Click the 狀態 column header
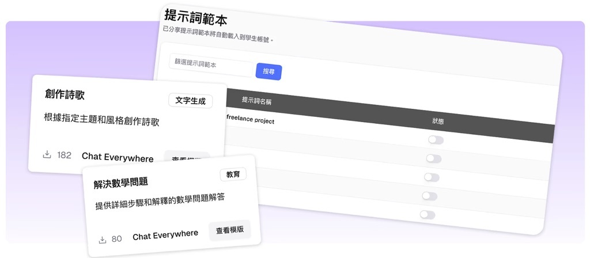The width and height of the screenshot is (590, 258). pos(438,121)
